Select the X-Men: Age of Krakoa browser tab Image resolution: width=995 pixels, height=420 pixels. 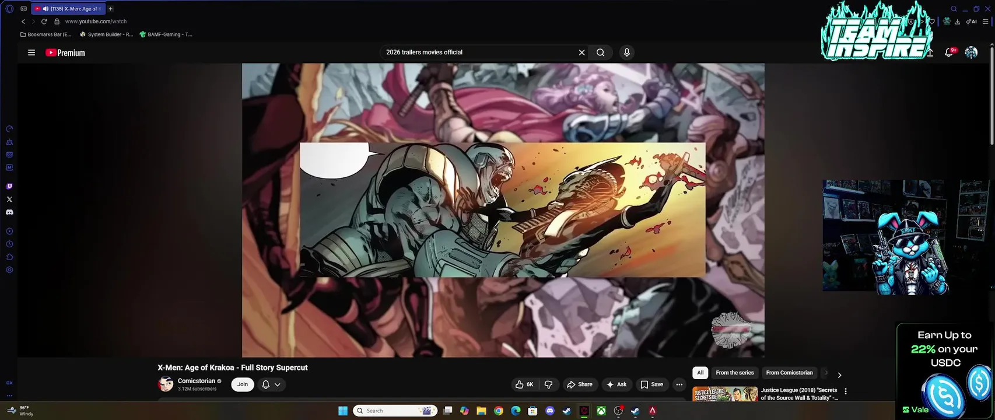coord(69,9)
